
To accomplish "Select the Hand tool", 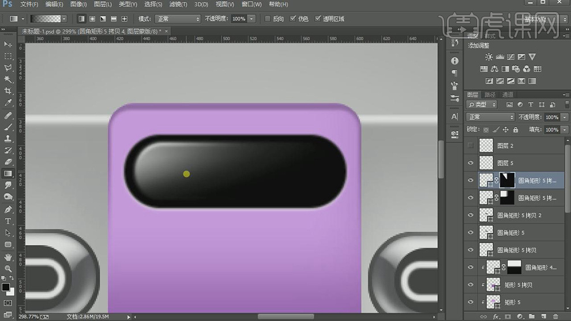I will (7, 257).
